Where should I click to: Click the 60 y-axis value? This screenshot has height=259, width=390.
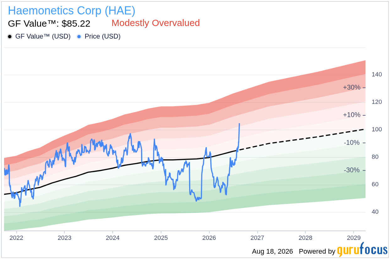(375, 184)
